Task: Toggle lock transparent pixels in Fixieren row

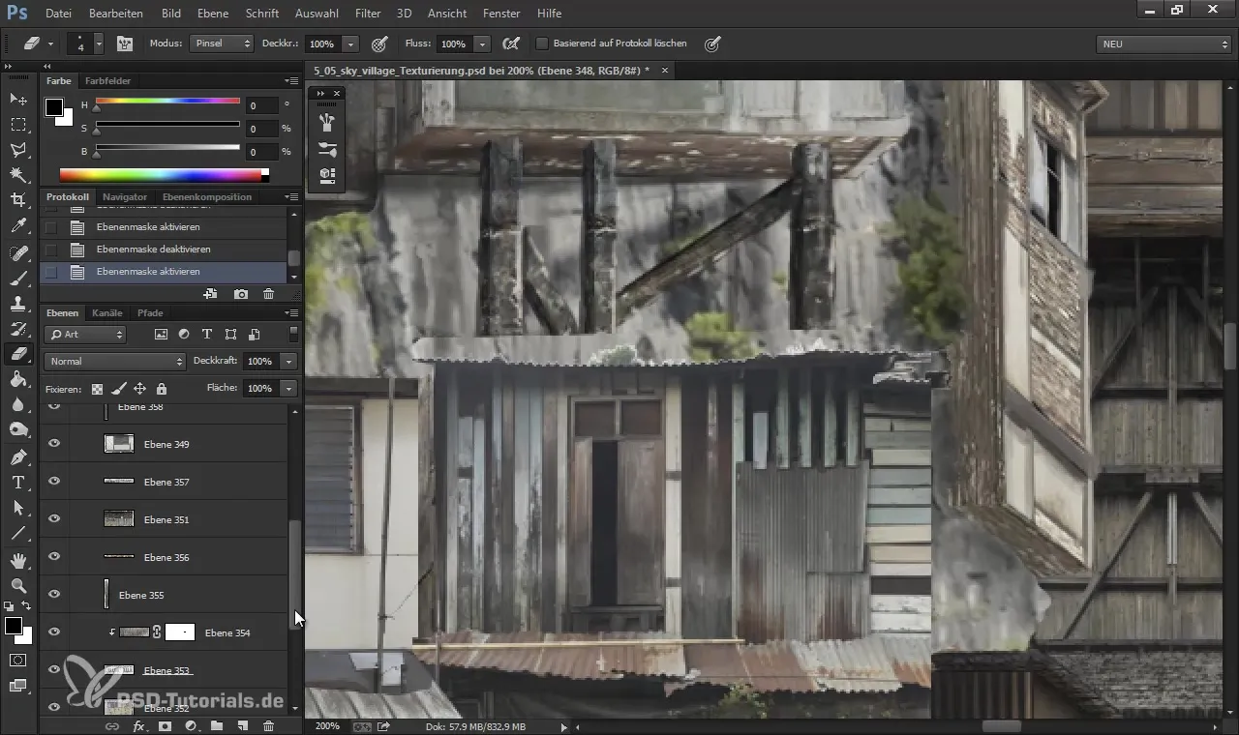Action: [x=97, y=389]
